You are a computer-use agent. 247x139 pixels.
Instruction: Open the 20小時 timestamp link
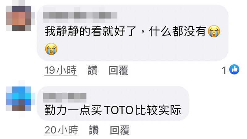pyautogui.click(x=61, y=130)
